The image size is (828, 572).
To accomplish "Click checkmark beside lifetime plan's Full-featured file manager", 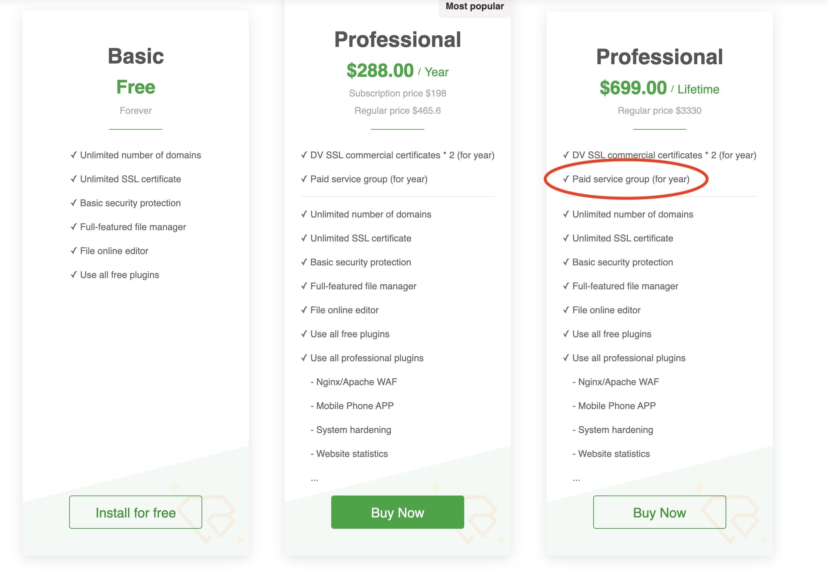I will 566,286.
